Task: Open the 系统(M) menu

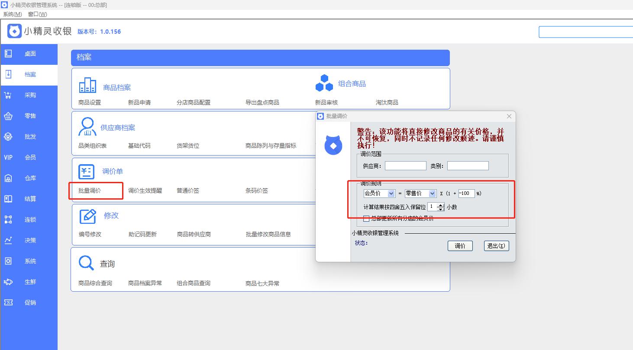Action: click(12, 14)
